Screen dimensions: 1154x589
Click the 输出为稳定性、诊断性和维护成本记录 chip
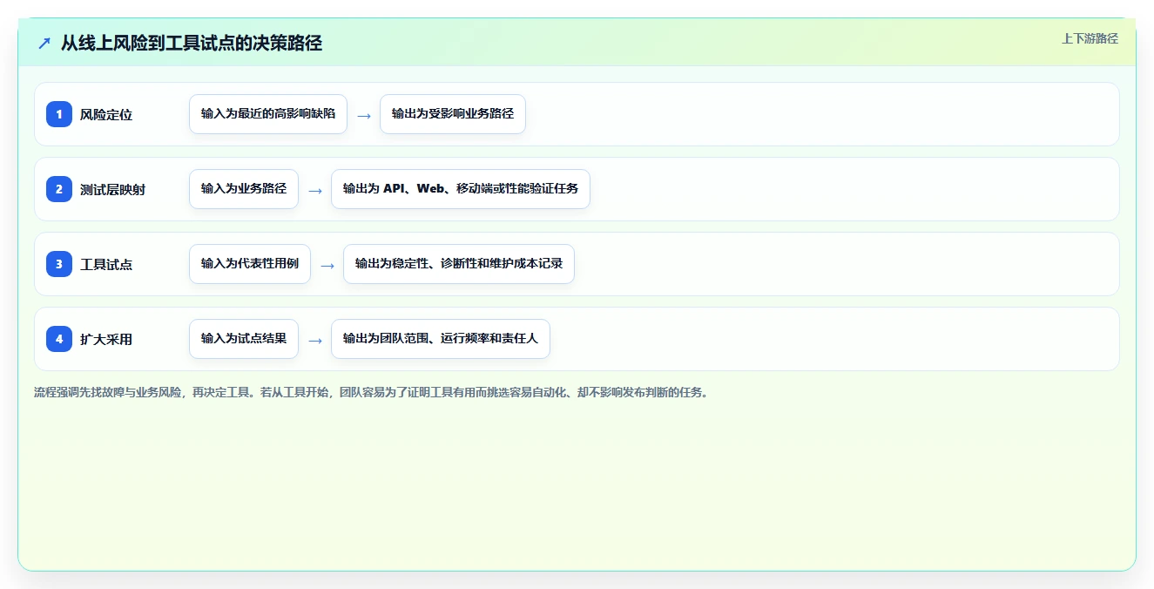click(x=459, y=264)
